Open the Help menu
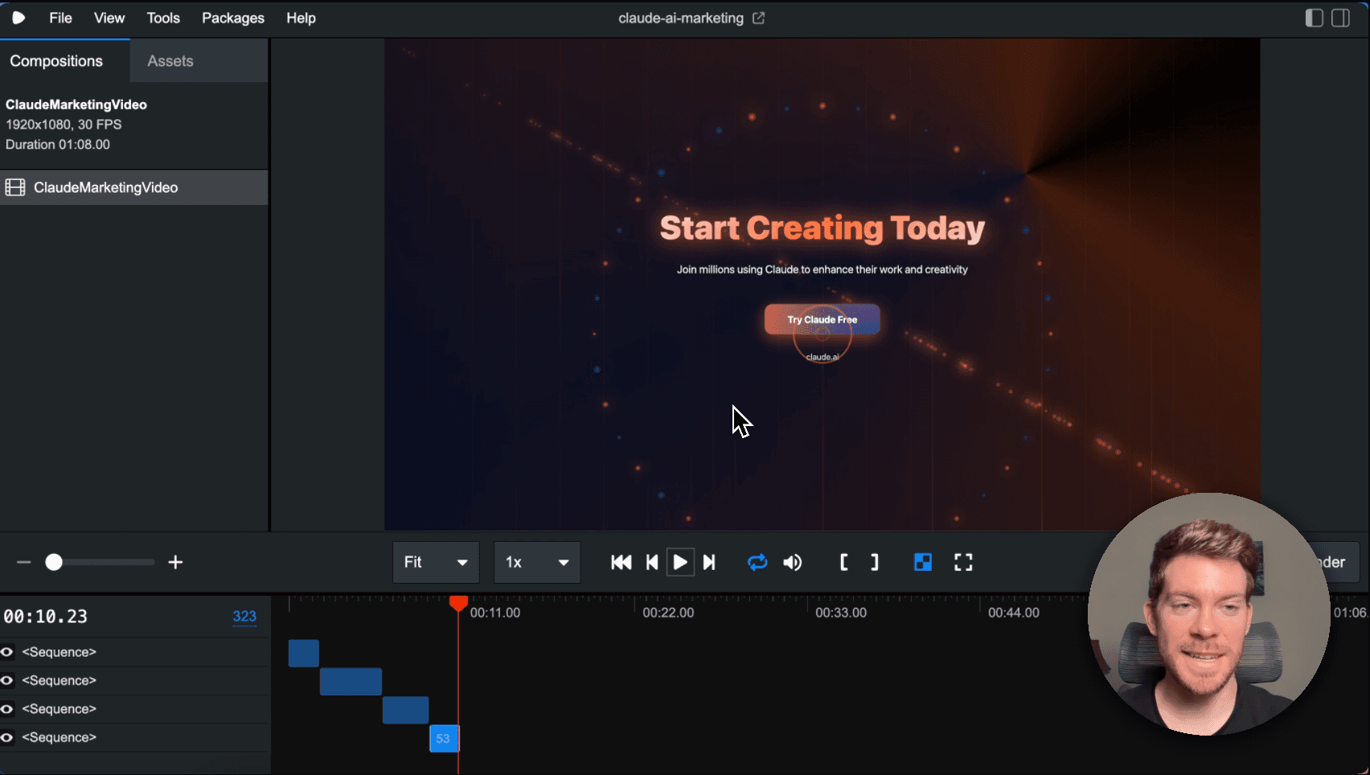Viewport: 1370px width, 775px height. click(301, 18)
